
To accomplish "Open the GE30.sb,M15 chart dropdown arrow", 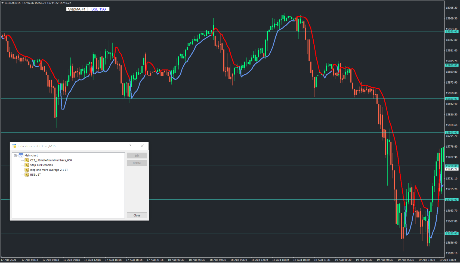I will coord(2,3).
